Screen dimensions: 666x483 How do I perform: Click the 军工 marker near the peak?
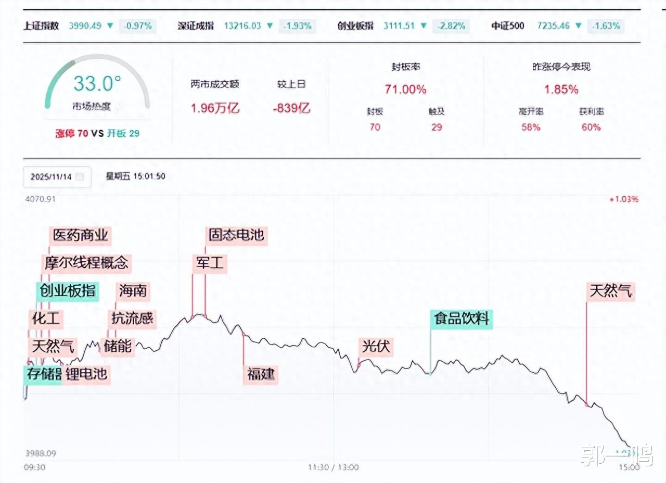pyautogui.click(x=209, y=263)
